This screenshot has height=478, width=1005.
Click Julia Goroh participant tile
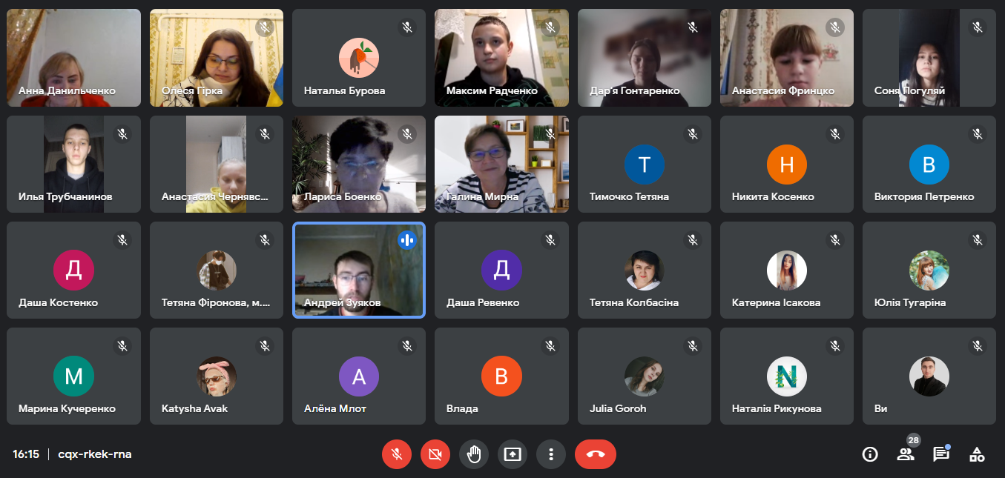pos(645,376)
